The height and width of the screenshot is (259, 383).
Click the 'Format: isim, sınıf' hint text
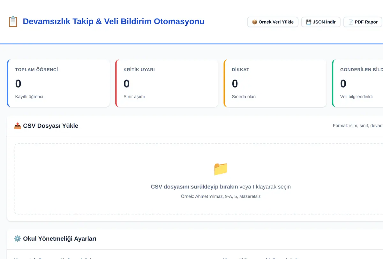(358, 126)
